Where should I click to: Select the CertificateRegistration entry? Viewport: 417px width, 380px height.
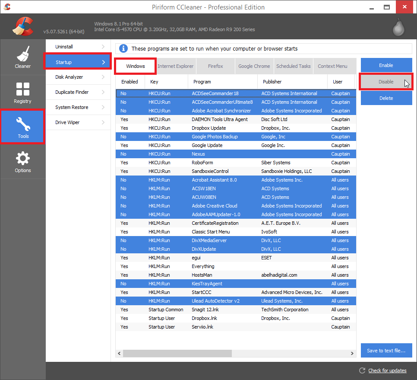(x=236, y=223)
